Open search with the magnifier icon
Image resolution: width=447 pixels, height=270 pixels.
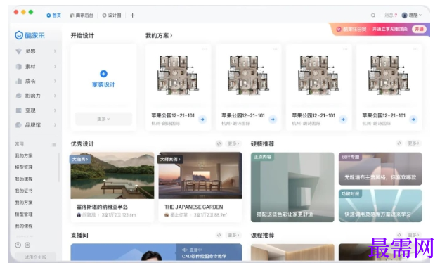coord(373,15)
